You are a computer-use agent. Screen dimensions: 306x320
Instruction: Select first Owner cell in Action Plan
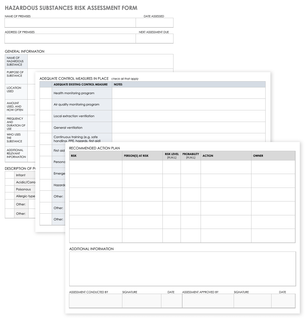(273, 167)
